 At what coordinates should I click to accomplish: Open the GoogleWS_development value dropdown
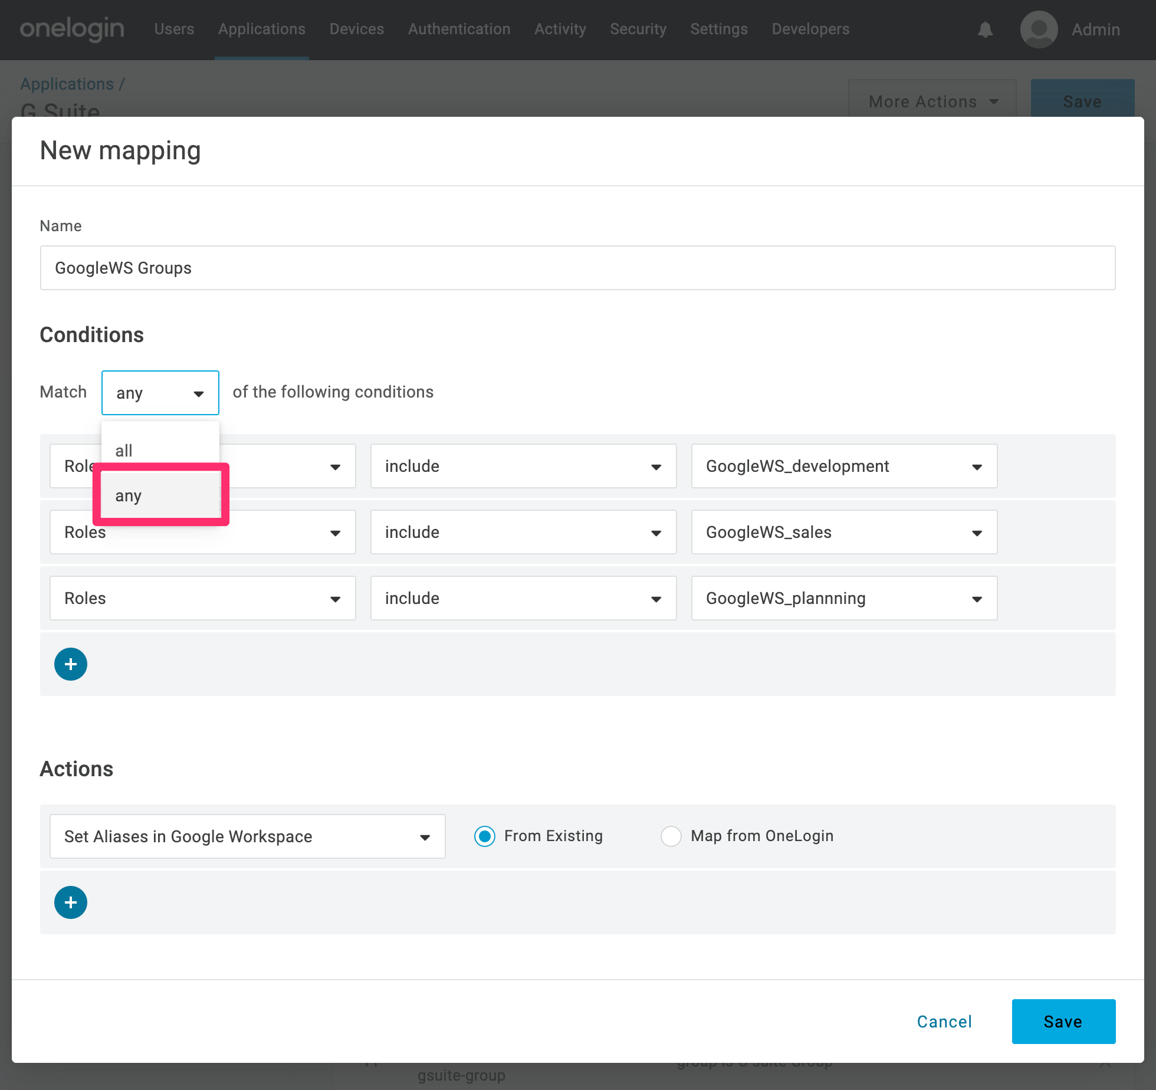click(844, 466)
